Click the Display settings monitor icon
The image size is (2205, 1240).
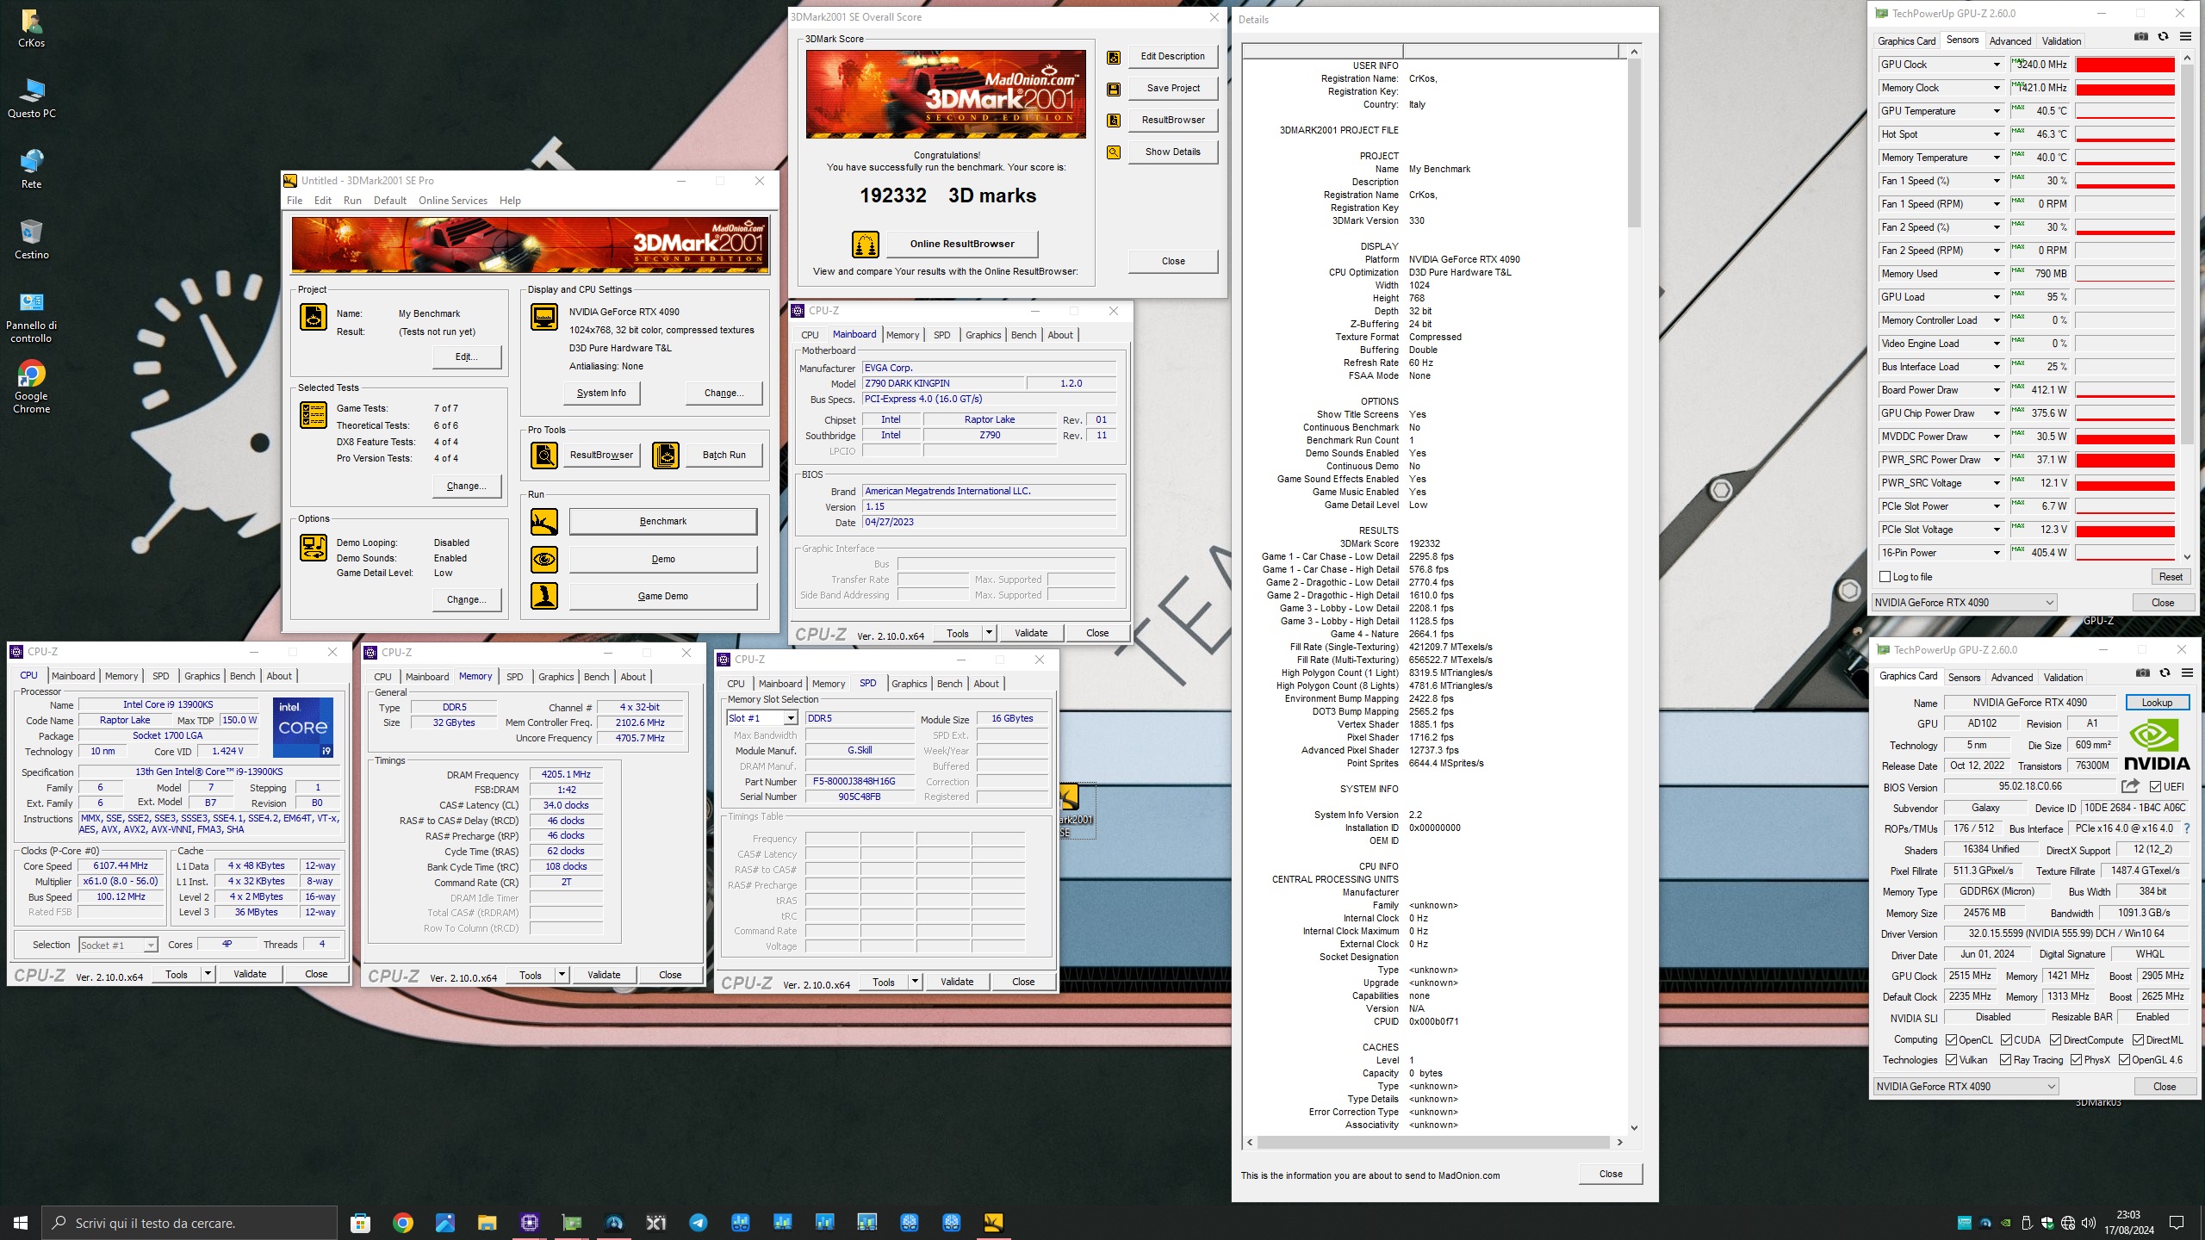(x=544, y=317)
